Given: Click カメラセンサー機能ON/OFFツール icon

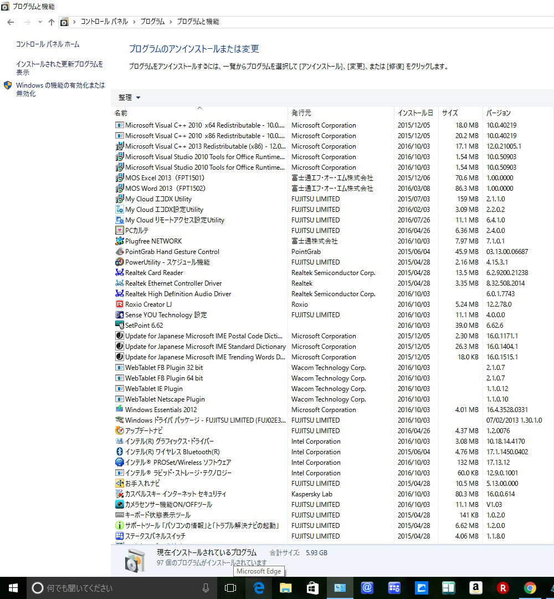Looking at the screenshot, I should pos(120,504).
